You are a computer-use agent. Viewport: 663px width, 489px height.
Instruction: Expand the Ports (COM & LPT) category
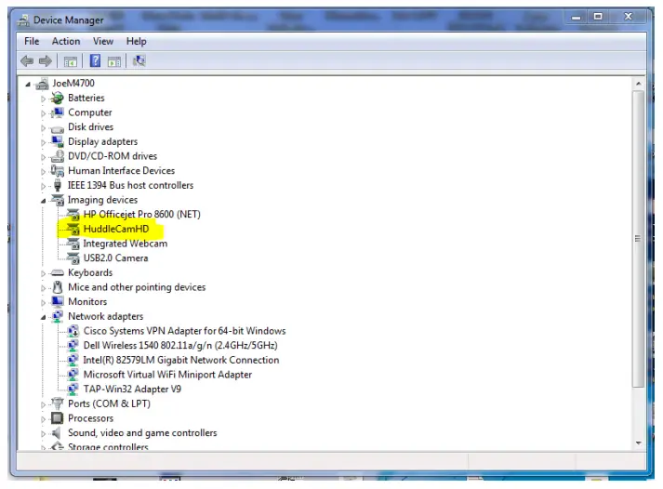tap(43, 404)
